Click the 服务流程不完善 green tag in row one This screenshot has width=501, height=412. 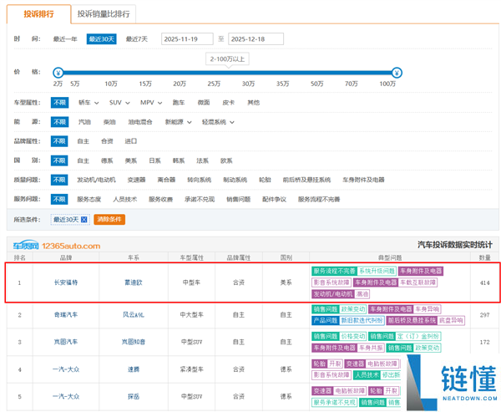coord(334,272)
